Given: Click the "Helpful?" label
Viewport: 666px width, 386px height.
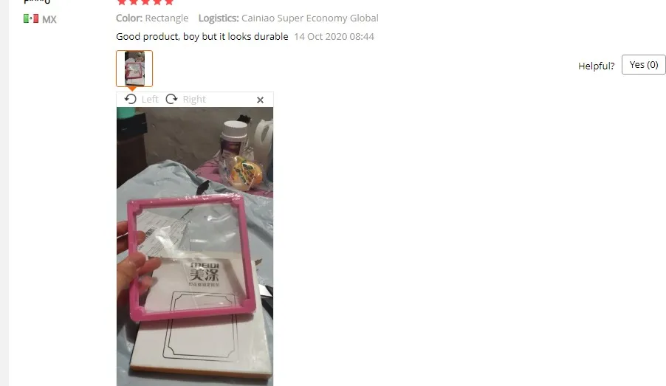Looking at the screenshot, I should [597, 66].
